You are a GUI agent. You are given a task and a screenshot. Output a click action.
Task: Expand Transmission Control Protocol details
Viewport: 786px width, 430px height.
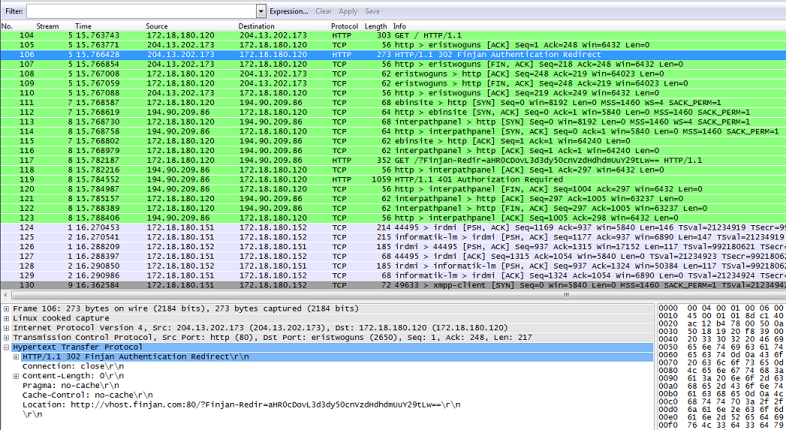point(7,338)
